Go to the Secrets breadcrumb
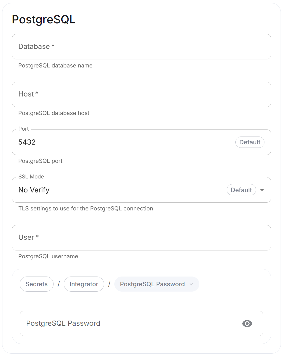The height and width of the screenshot is (355, 283). click(37, 284)
